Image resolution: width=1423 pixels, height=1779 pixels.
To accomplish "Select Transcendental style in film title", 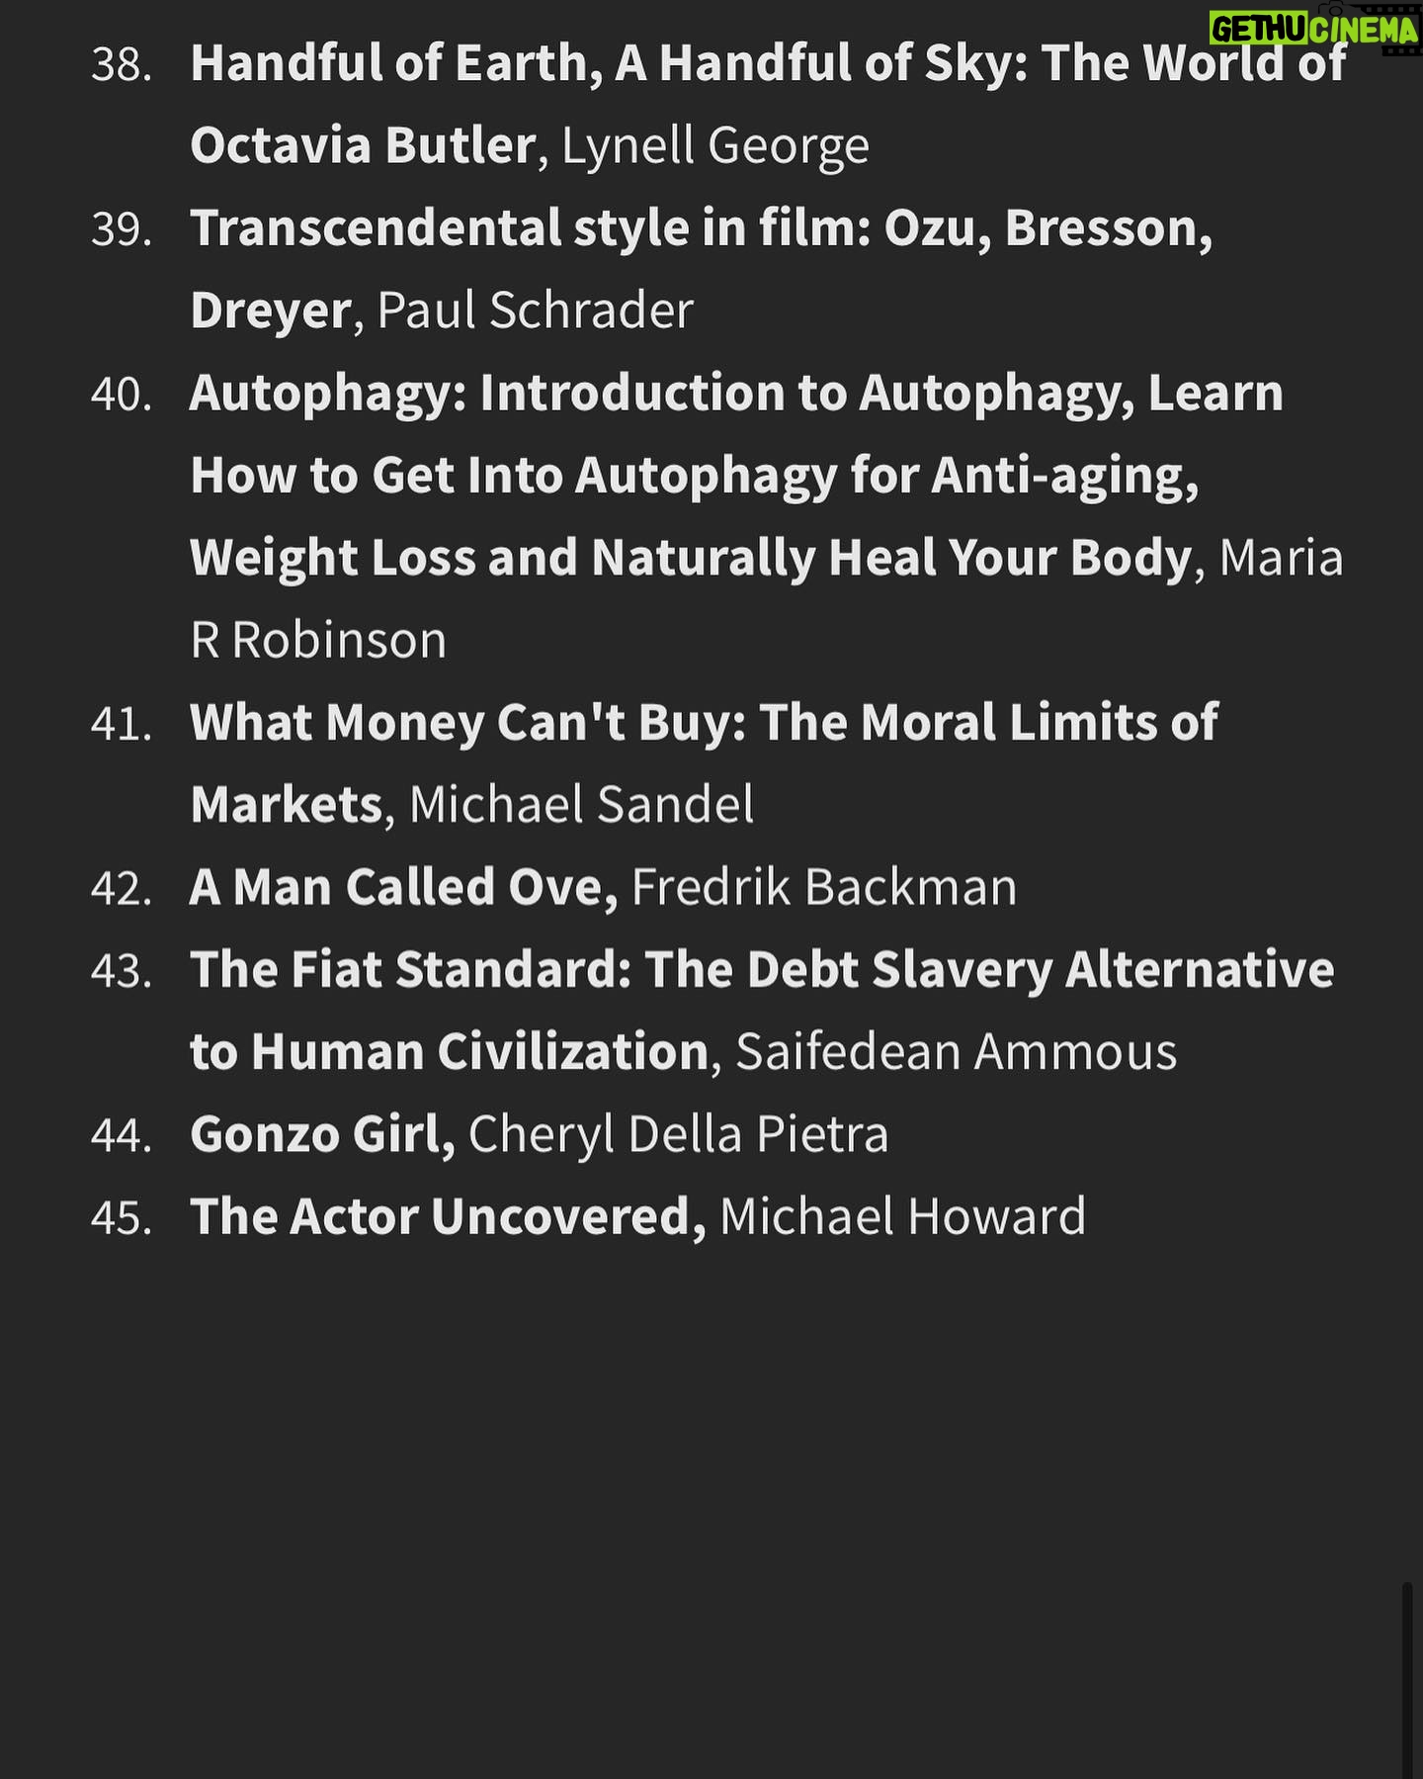I will point(701,268).
